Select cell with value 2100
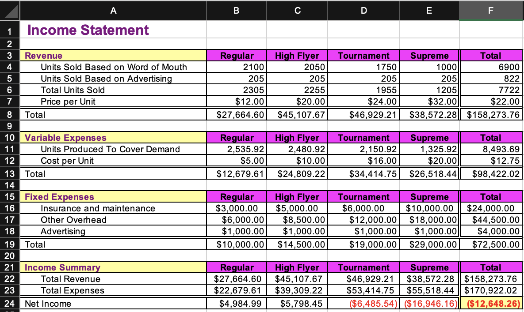Screen dimensions: 524x312 [x=237, y=67]
